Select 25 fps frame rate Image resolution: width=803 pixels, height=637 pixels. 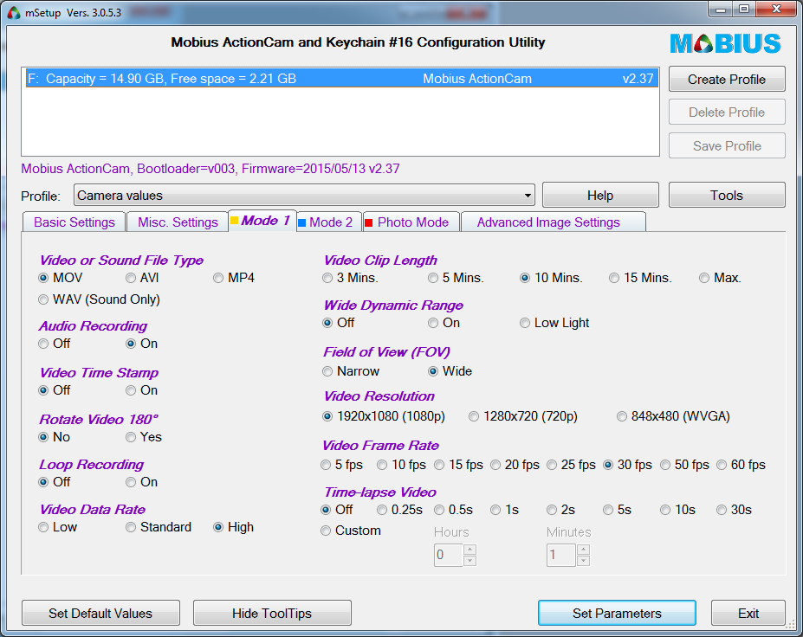pyautogui.click(x=572, y=465)
